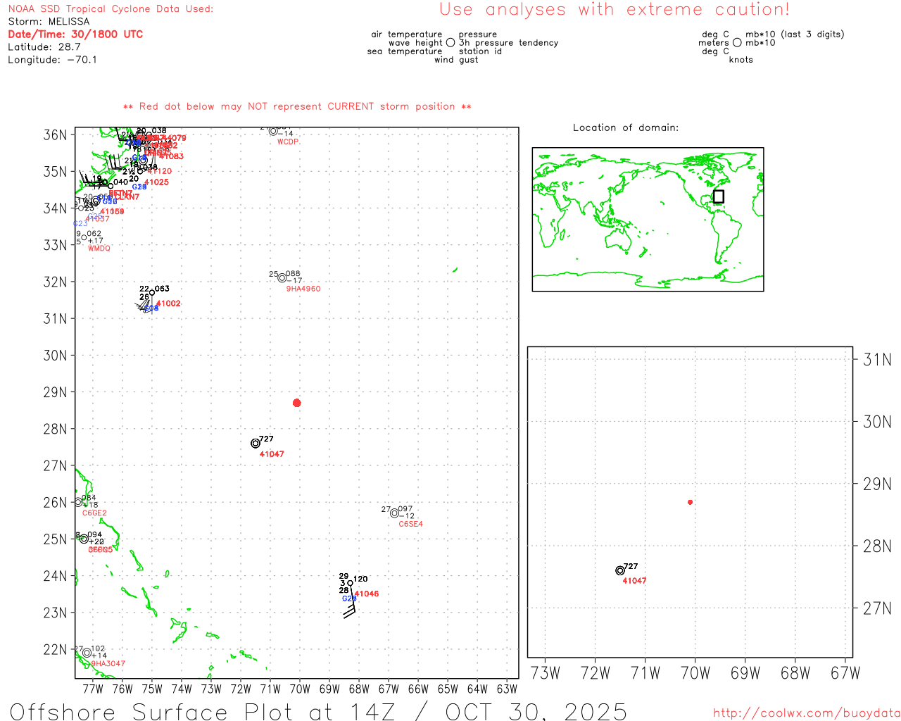Click the red storm position dot on main map

pos(297,403)
